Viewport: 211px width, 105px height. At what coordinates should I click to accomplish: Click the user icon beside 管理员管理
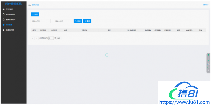pyautogui.click(x=3, y=30)
